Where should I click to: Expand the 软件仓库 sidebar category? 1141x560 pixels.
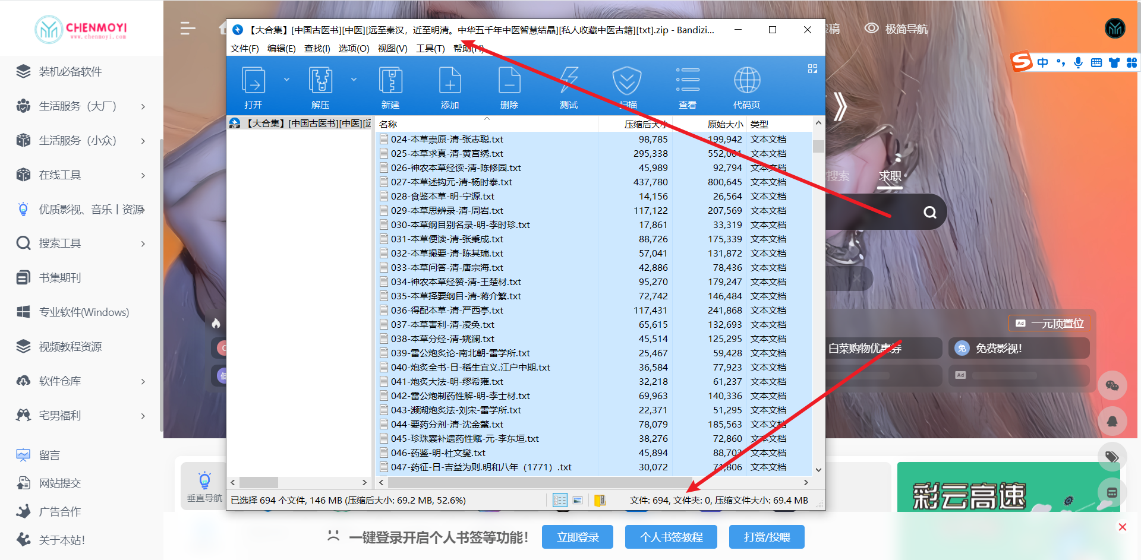point(143,381)
